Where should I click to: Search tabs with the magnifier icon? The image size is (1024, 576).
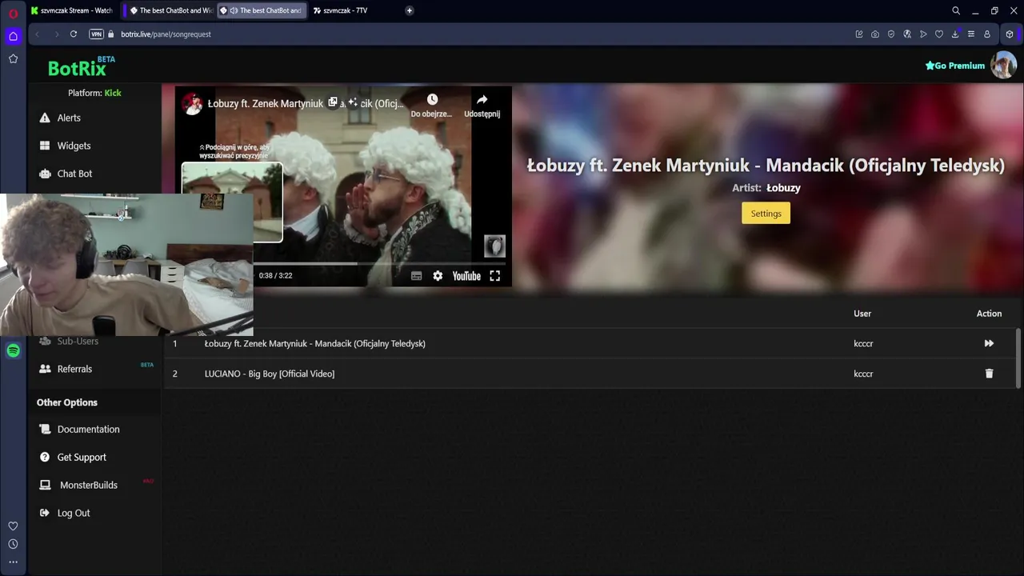click(956, 10)
